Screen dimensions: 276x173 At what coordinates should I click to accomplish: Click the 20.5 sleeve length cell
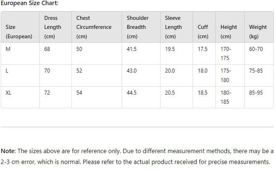point(170,93)
